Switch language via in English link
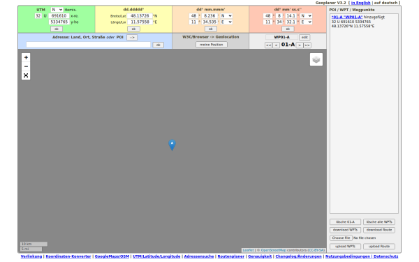Viewport: 419px width, 262px height. point(361,3)
